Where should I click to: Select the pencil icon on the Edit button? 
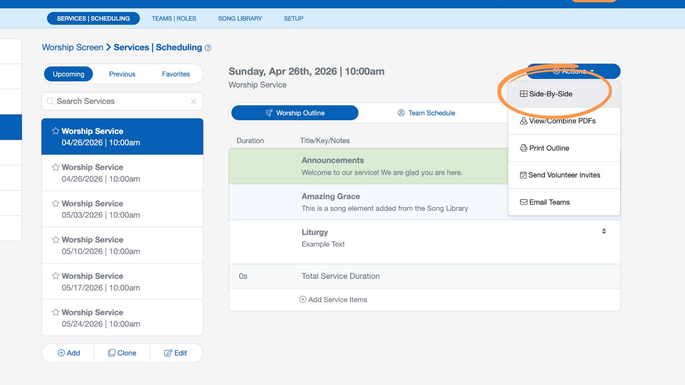pos(167,353)
